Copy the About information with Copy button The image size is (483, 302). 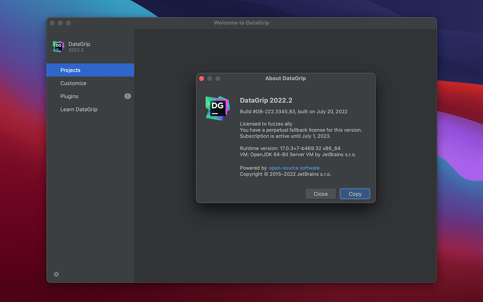[x=355, y=194]
